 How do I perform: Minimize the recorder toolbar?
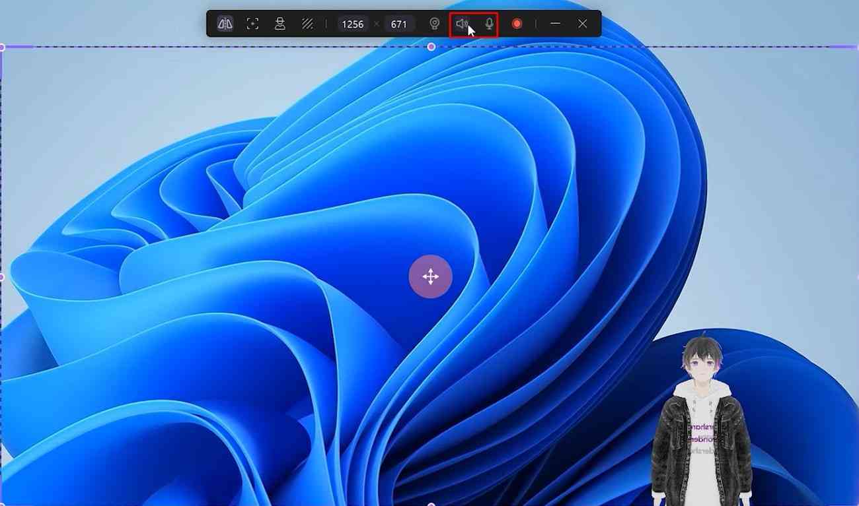click(555, 24)
